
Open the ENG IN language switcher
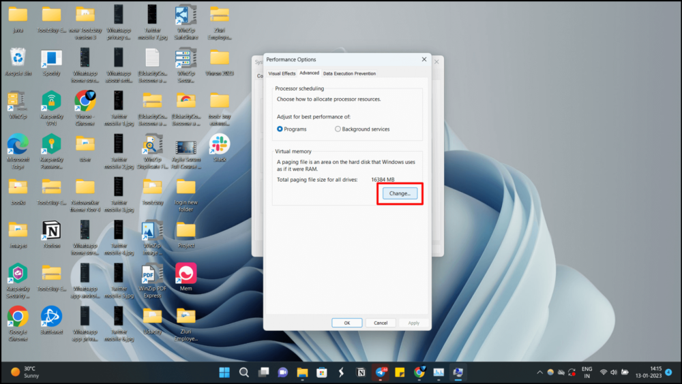click(x=587, y=372)
